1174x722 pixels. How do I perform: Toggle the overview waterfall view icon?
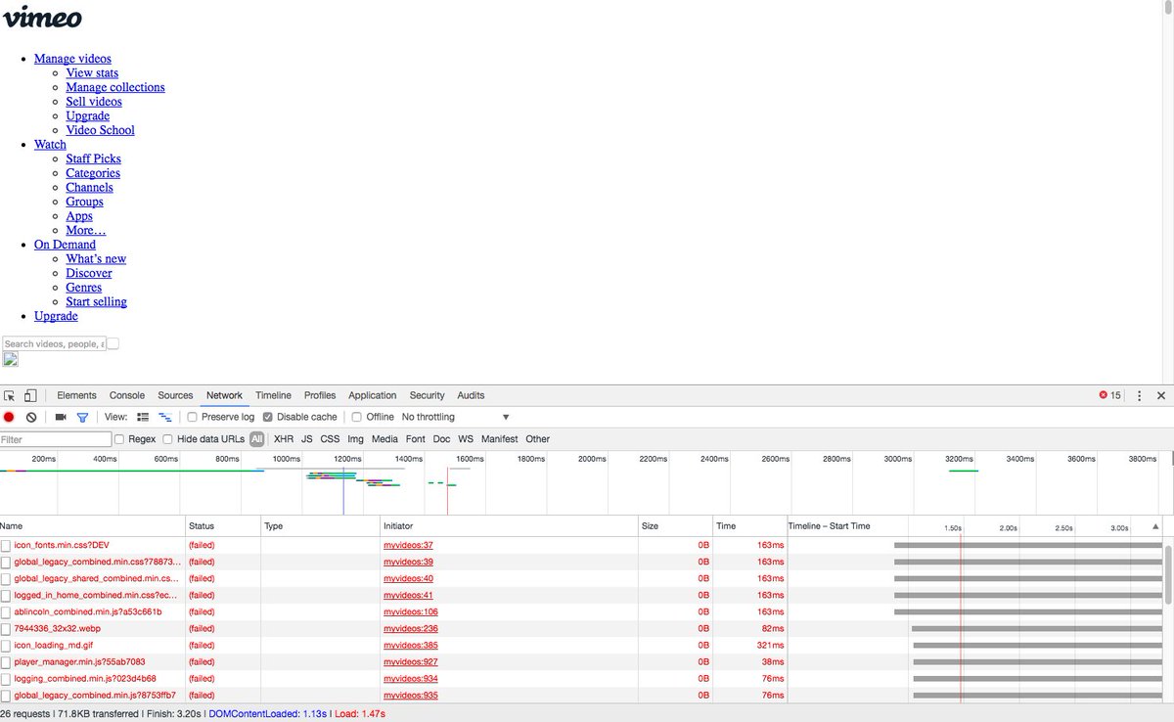165,417
